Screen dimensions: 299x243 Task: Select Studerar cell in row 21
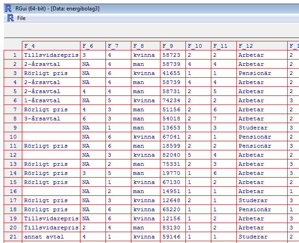pyautogui.click(x=262, y=237)
